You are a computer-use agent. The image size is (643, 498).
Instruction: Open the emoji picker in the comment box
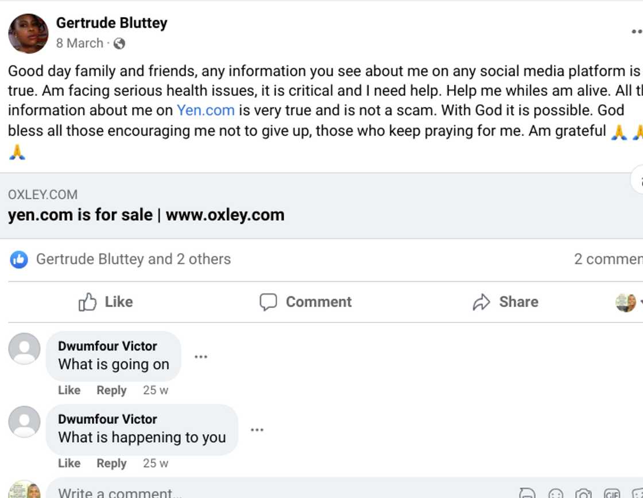click(x=555, y=493)
